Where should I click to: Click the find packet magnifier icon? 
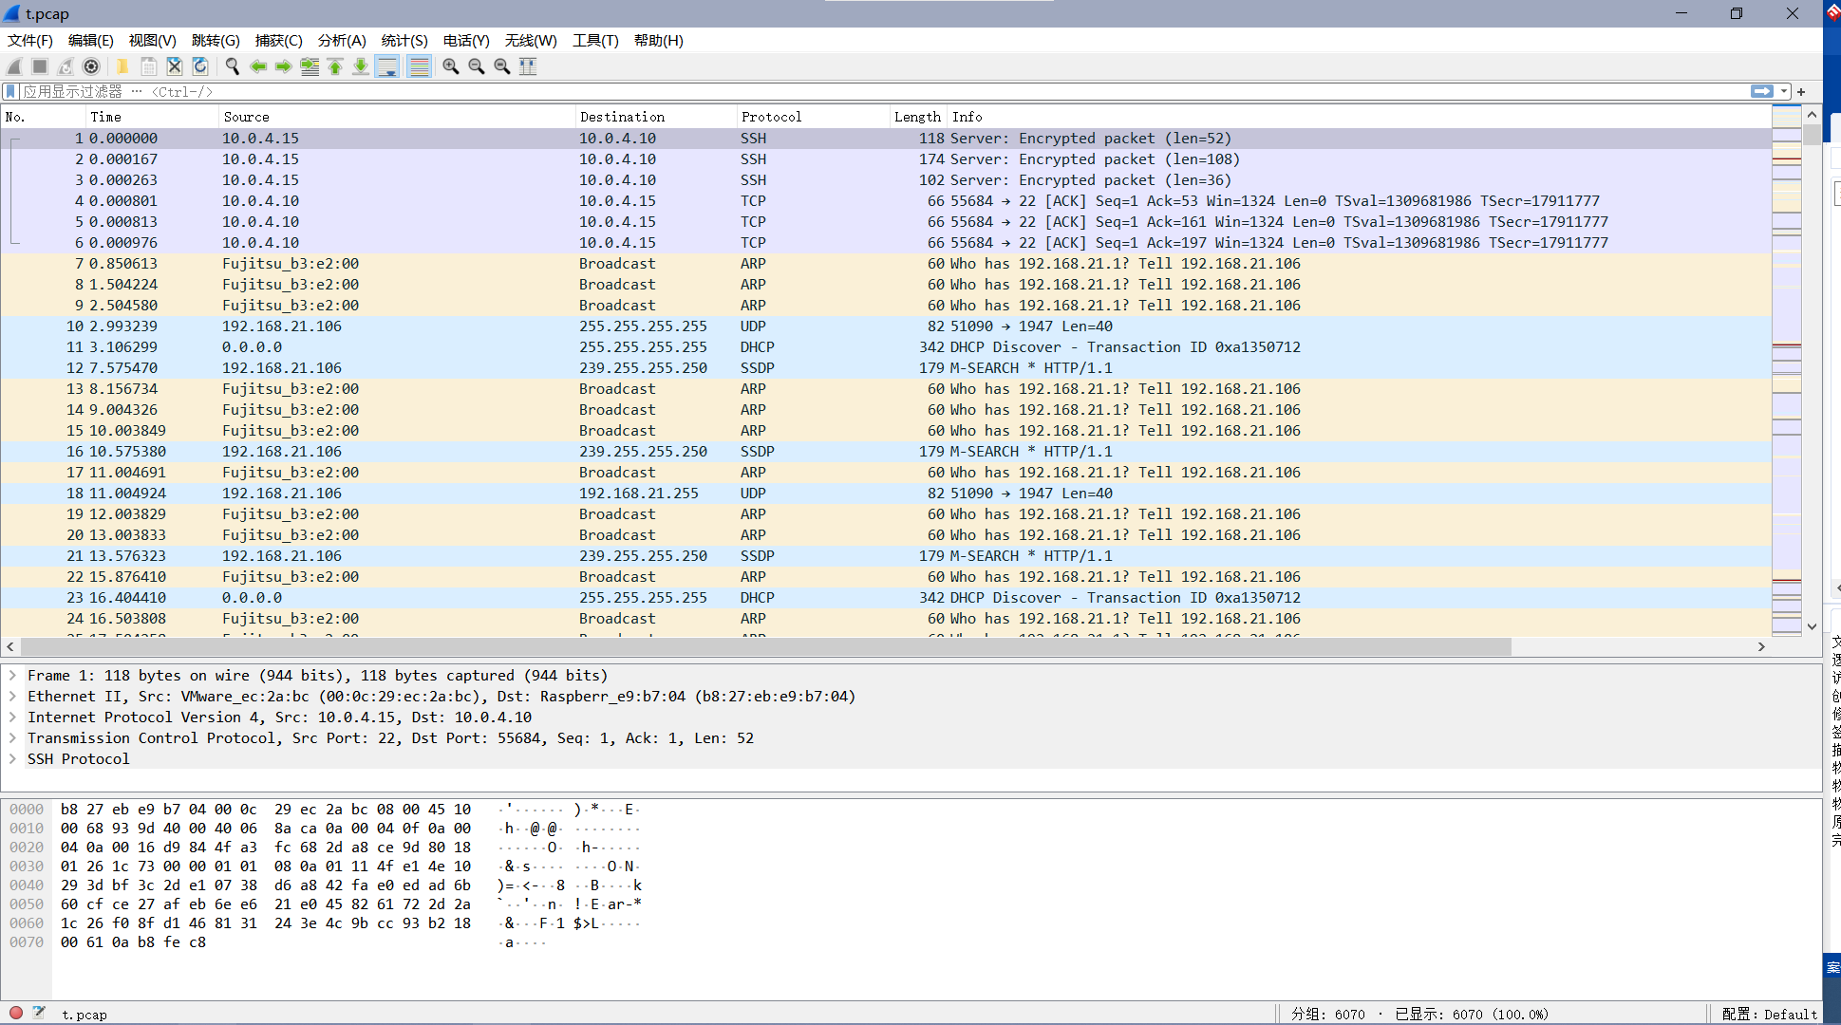232,66
